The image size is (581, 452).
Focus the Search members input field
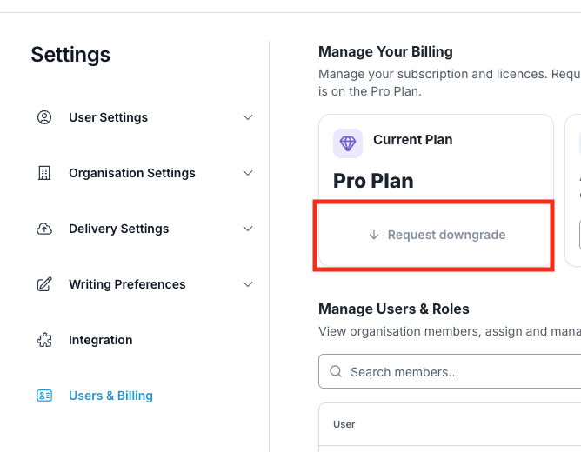coord(450,371)
